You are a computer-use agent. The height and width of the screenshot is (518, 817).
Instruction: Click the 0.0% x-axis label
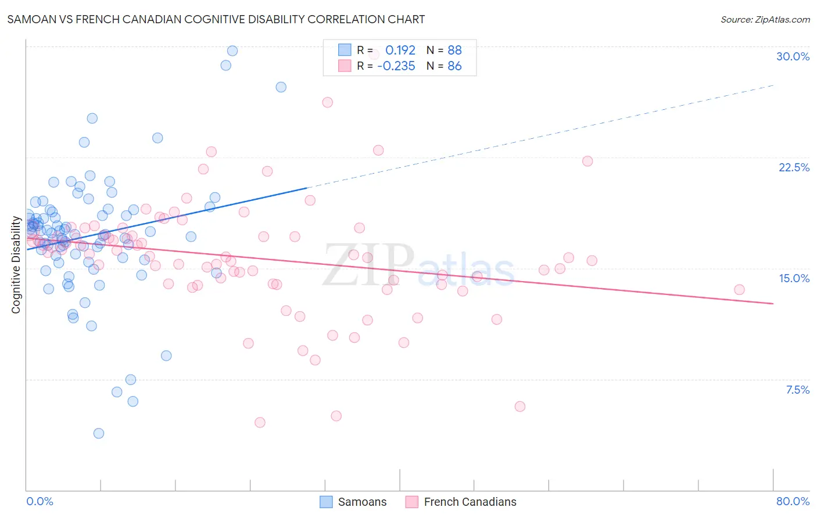click(x=40, y=501)
